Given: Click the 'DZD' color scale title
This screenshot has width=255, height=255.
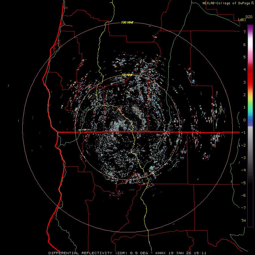Looking at the screenshot, I should click(249, 17).
